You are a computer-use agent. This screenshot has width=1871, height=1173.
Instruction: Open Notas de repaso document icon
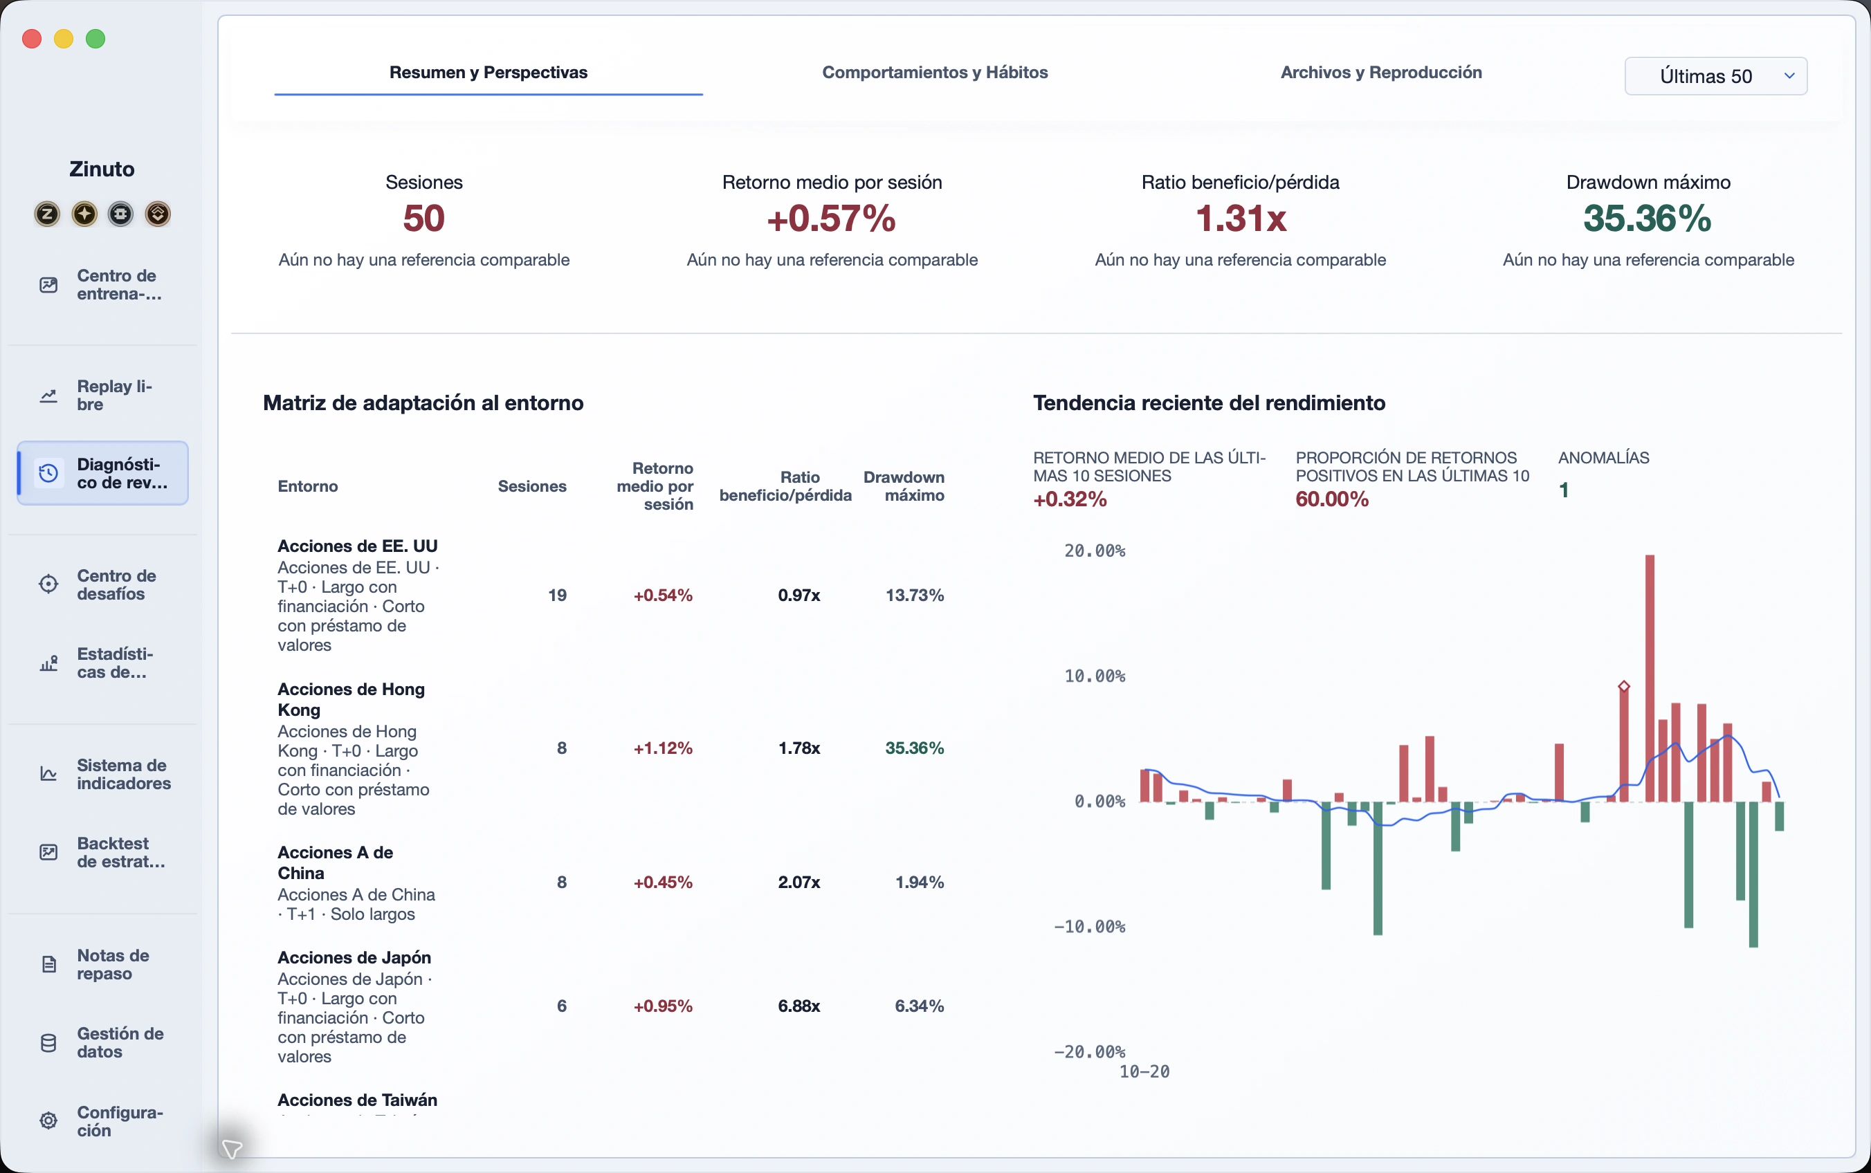pos(48,964)
